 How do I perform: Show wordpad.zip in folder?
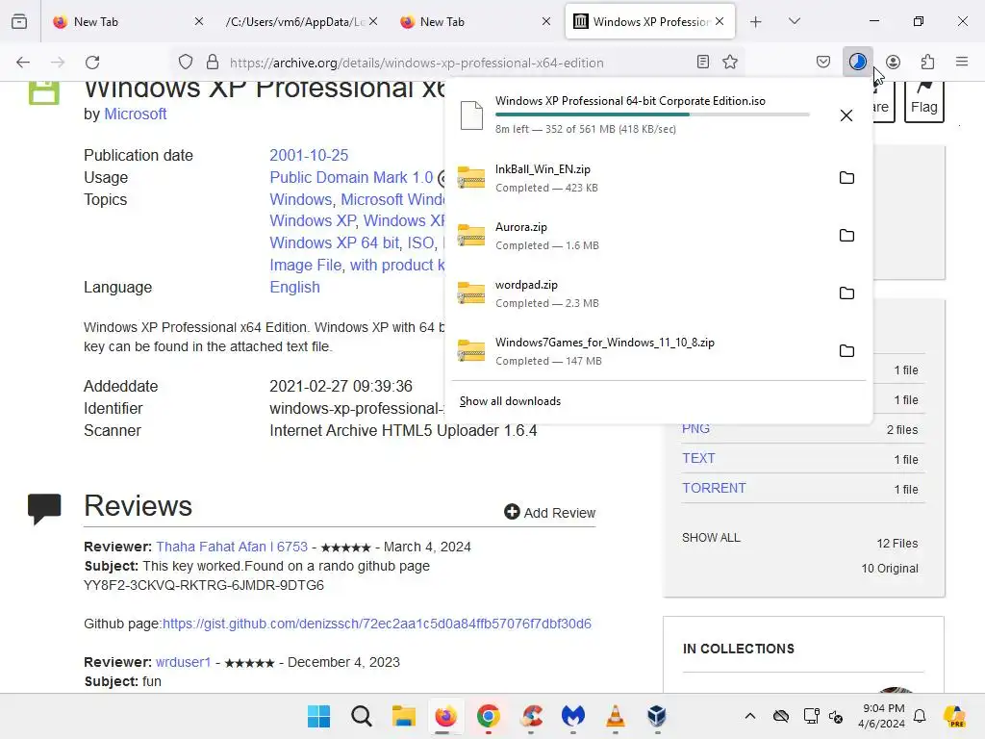point(846,293)
